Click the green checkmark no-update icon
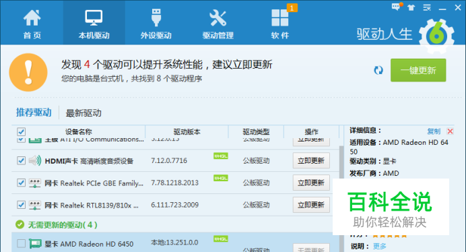This screenshot has height=252, width=466. coord(20,224)
